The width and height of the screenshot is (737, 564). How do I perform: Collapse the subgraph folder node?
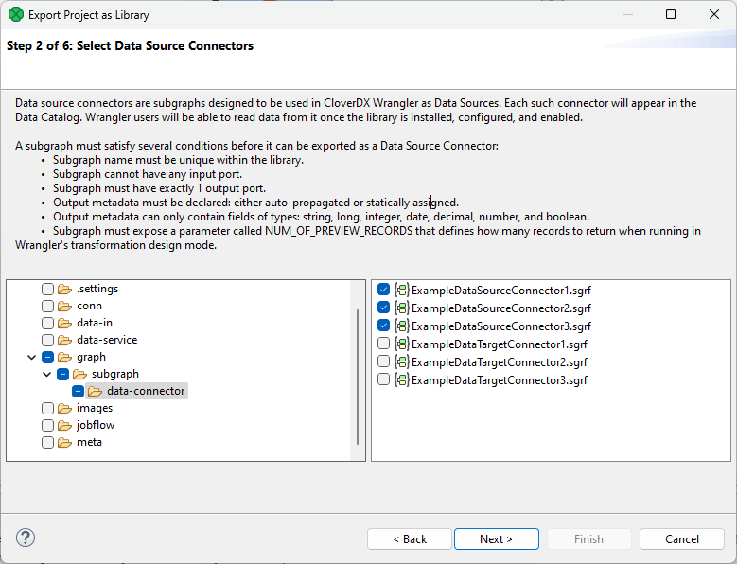pos(47,375)
